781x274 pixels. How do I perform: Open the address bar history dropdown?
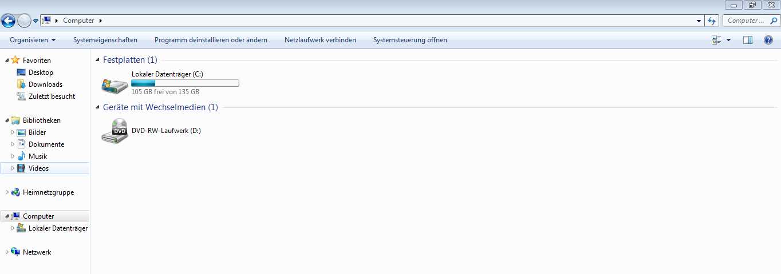click(x=699, y=21)
